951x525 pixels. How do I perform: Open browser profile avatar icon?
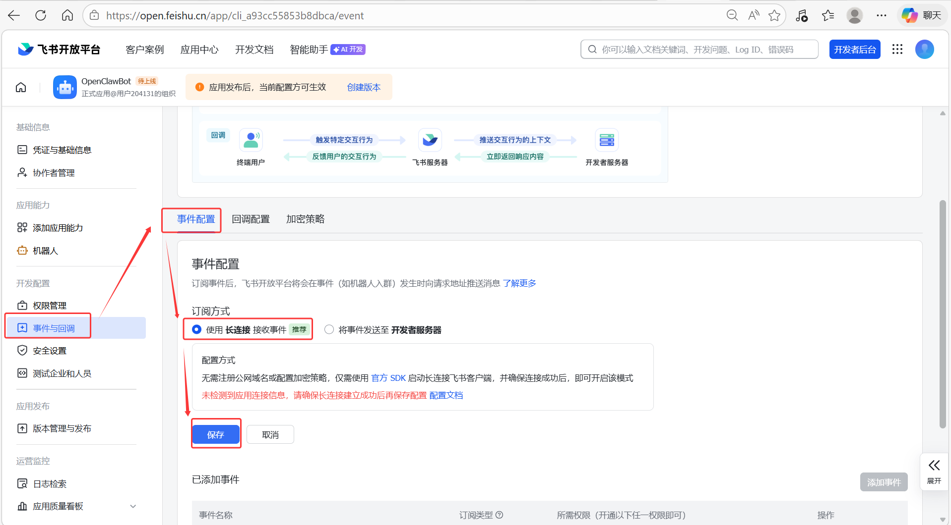pyautogui.click(x=854, y=15)
